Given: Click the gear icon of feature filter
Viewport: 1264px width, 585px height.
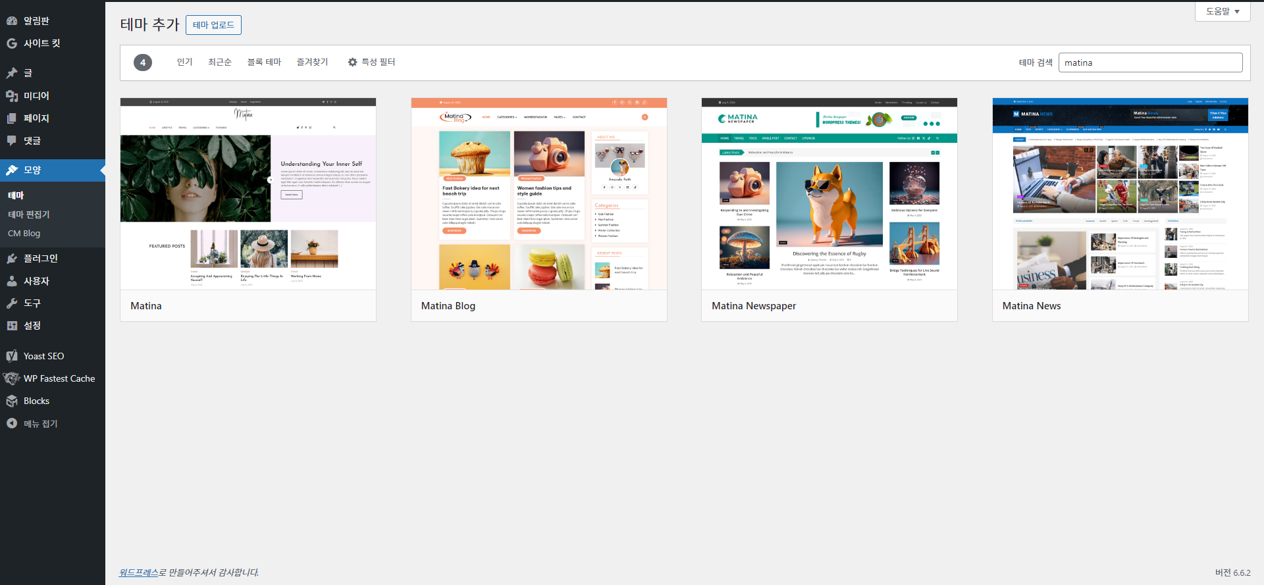Looking at the screenshot, I should [353, 62].
